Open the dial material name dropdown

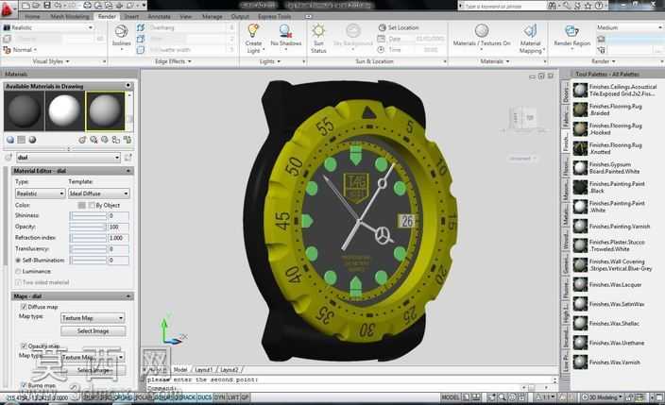pyautogui.click(x=68, y=158)
